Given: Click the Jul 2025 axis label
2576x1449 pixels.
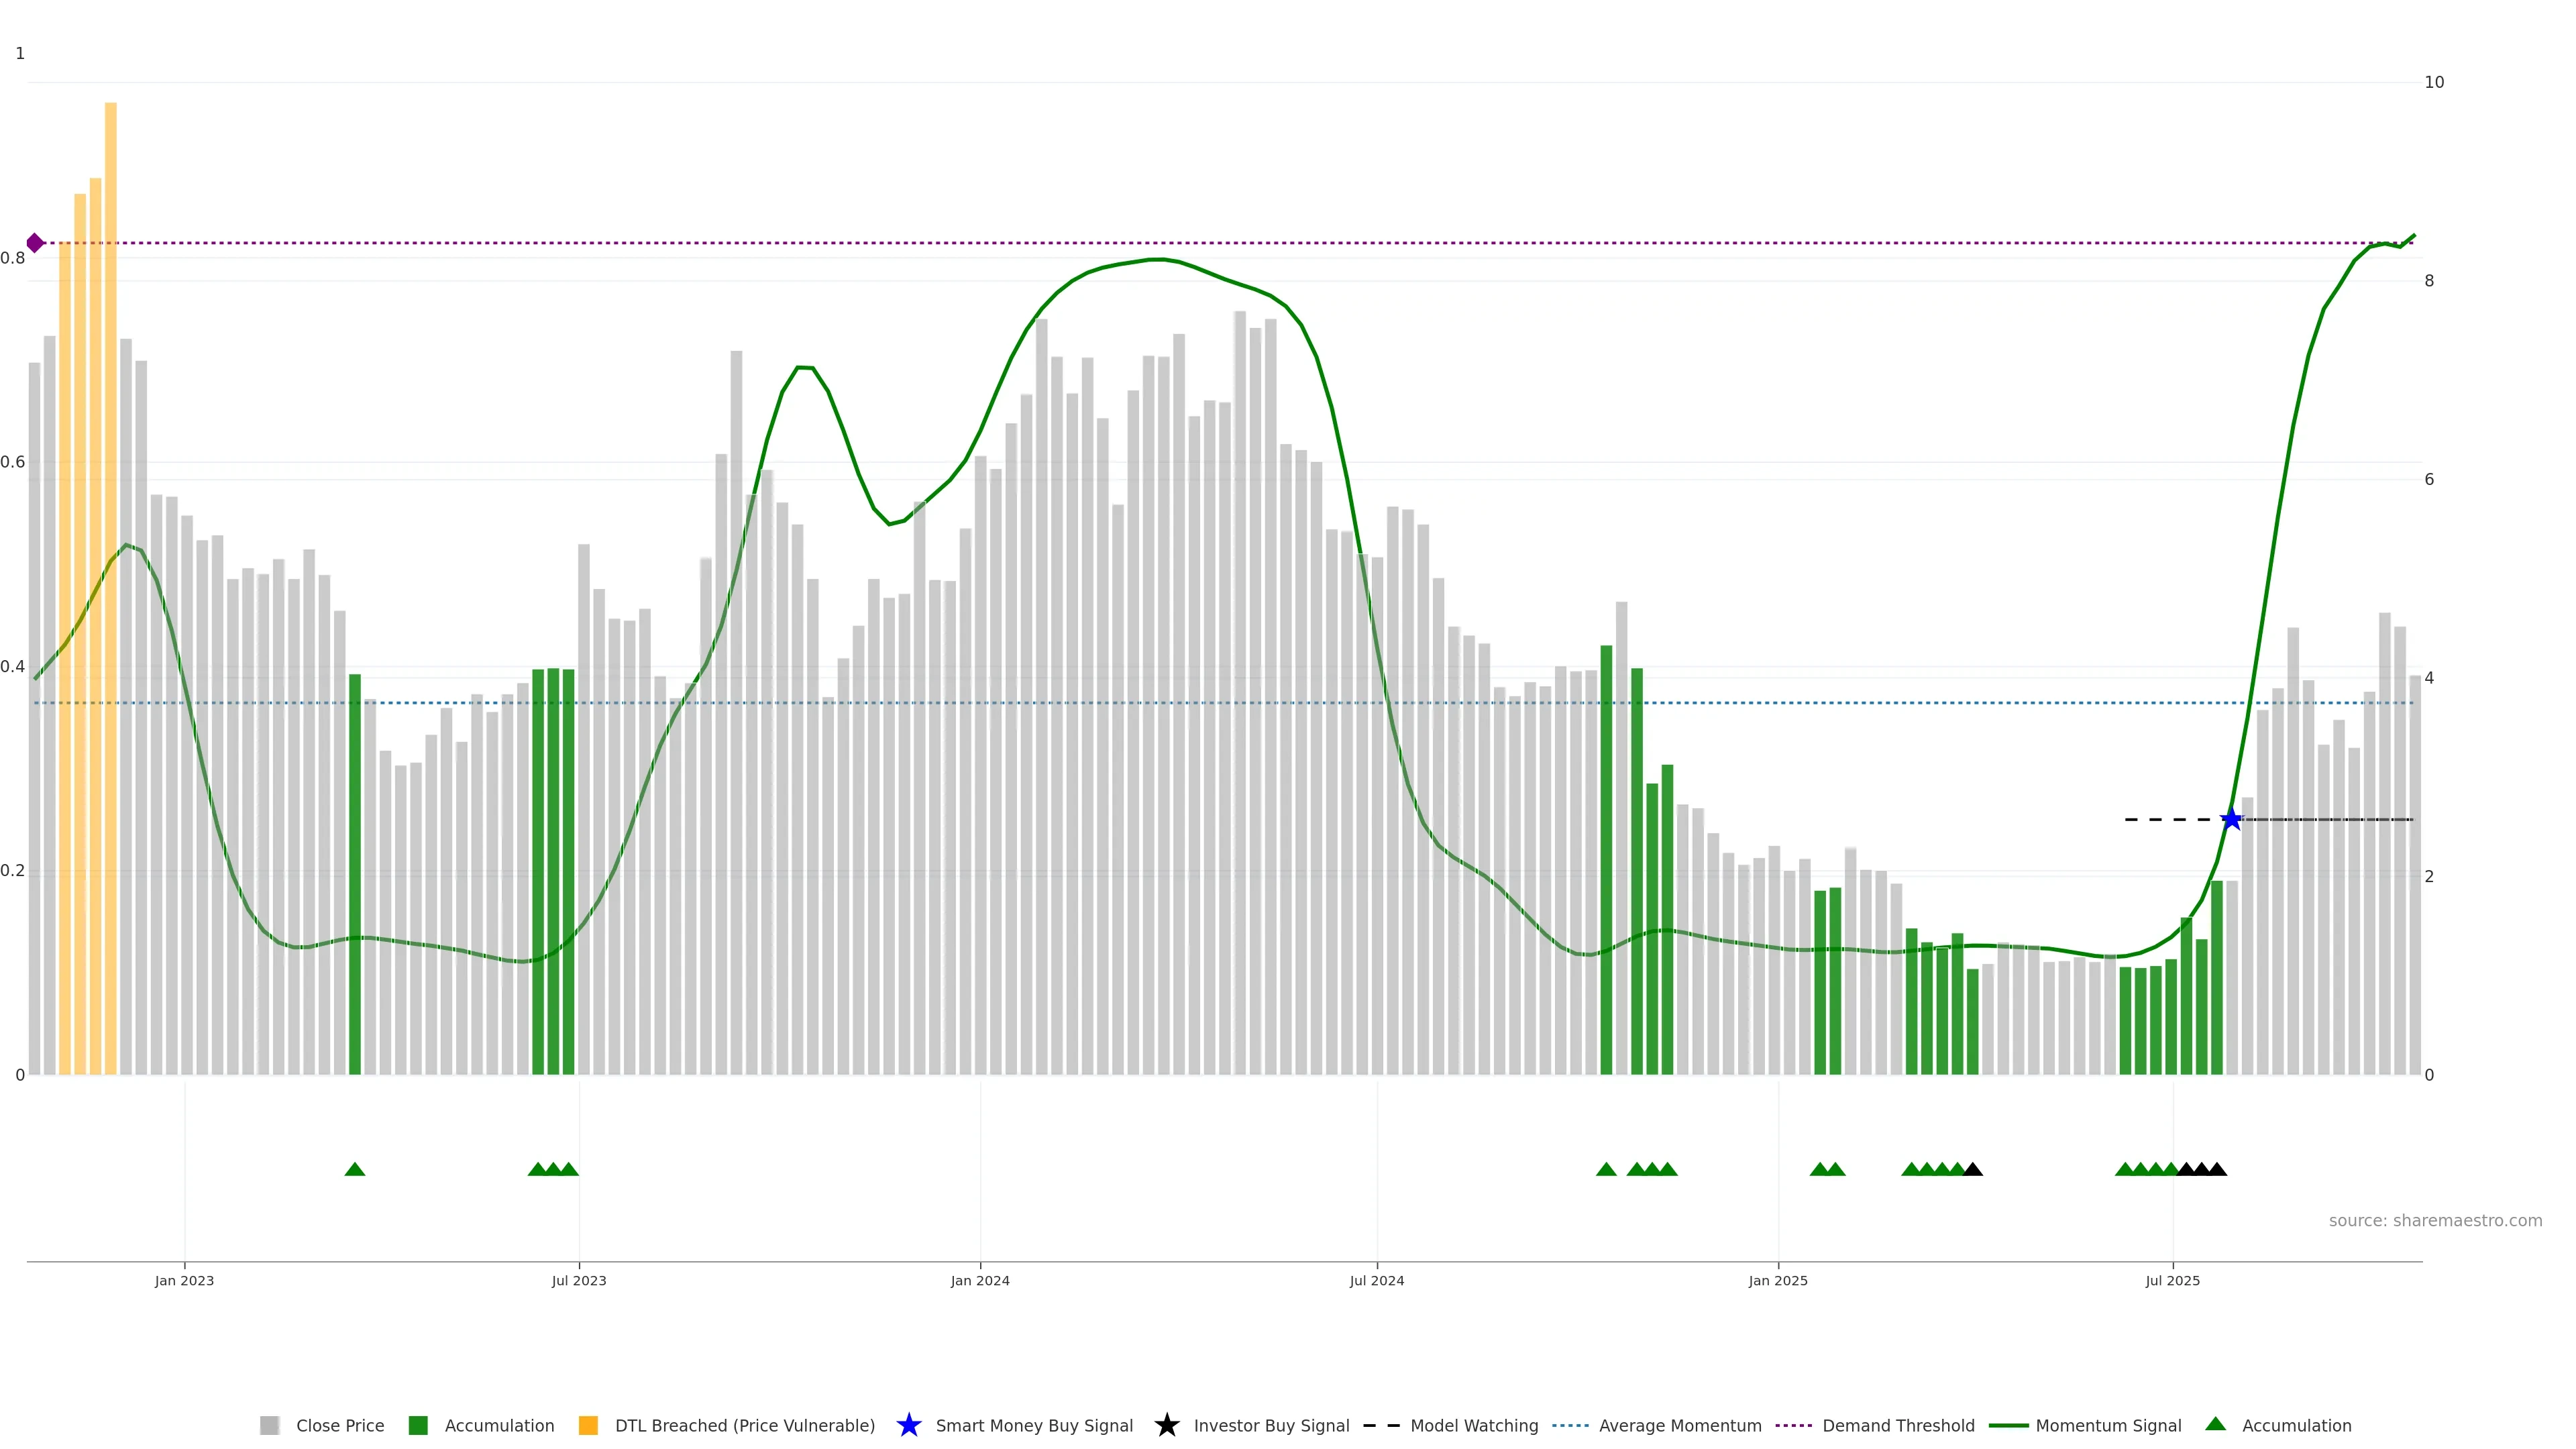Looking at the screenshot, I should [x=2172, y=1280].
